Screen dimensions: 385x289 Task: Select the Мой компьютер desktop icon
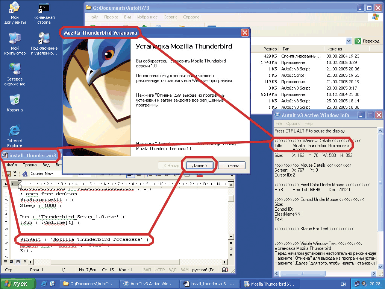tap(15, 44)
